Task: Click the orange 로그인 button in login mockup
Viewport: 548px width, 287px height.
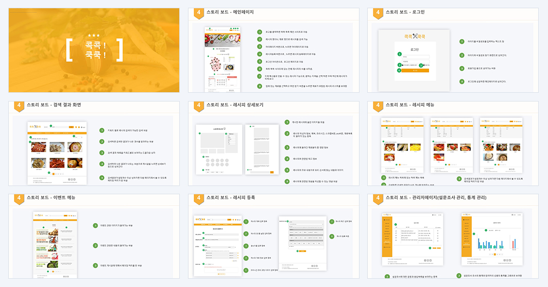Action: 415,71
